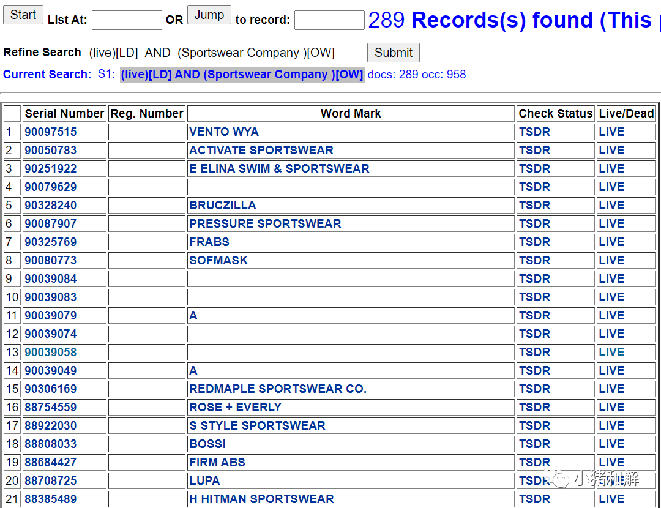This screenshot has width=661, height=508.
Task: Check TSDR status for ACTIVATE SPORTSWEAR
Action: (x=534, y=150)
